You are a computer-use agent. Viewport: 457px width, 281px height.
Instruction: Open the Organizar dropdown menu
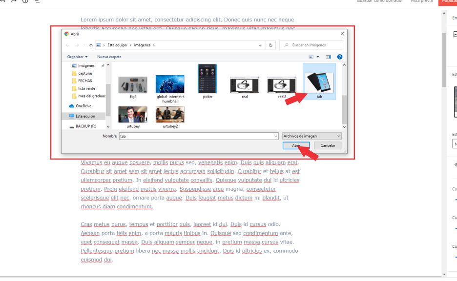(x=77, y=57)
